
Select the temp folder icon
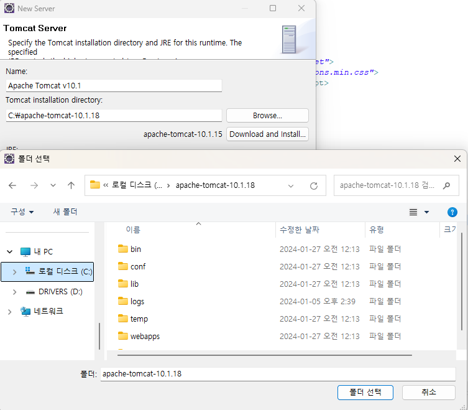point(122,319)
